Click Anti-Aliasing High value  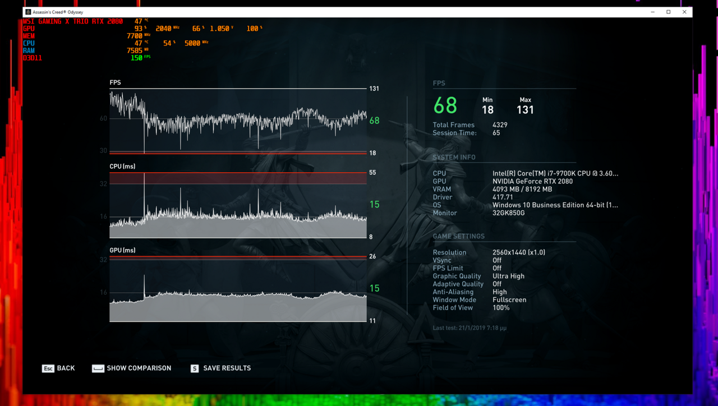coord(500,292)
